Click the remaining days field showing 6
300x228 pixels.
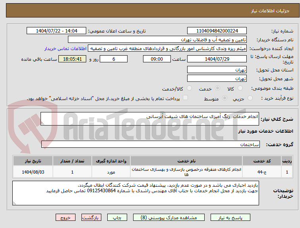pyautogui.click(x=114, y=59)
